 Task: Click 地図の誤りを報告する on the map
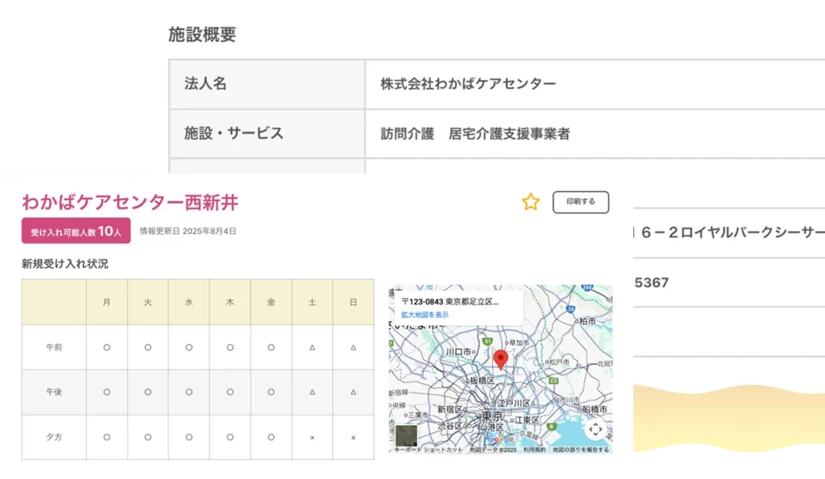[x=581, y=450]
